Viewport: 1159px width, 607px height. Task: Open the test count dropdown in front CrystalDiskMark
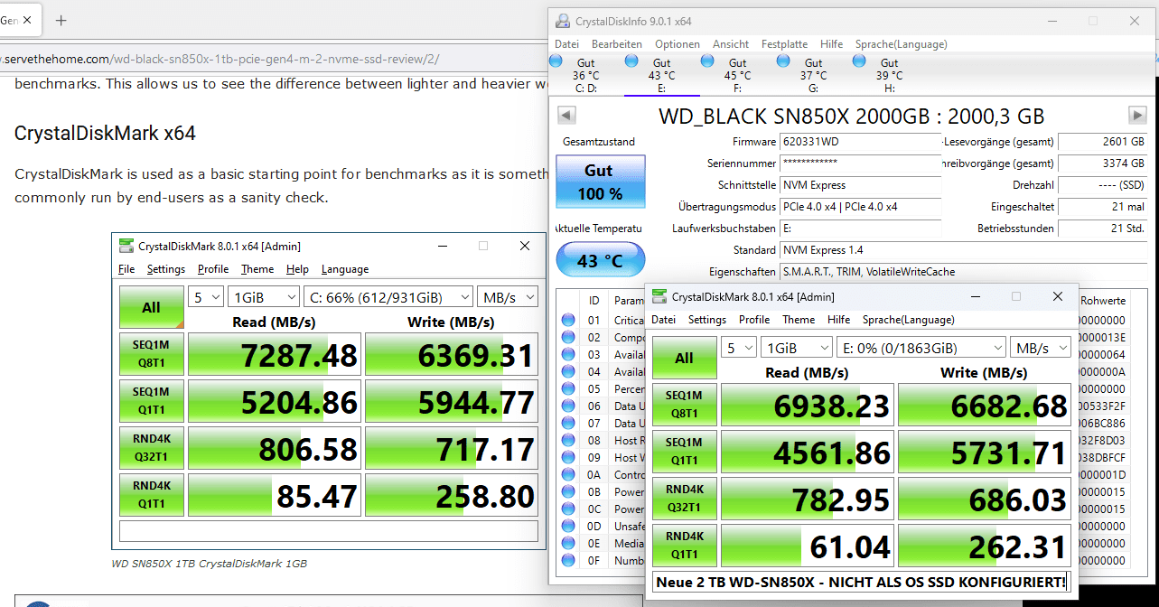740,348
